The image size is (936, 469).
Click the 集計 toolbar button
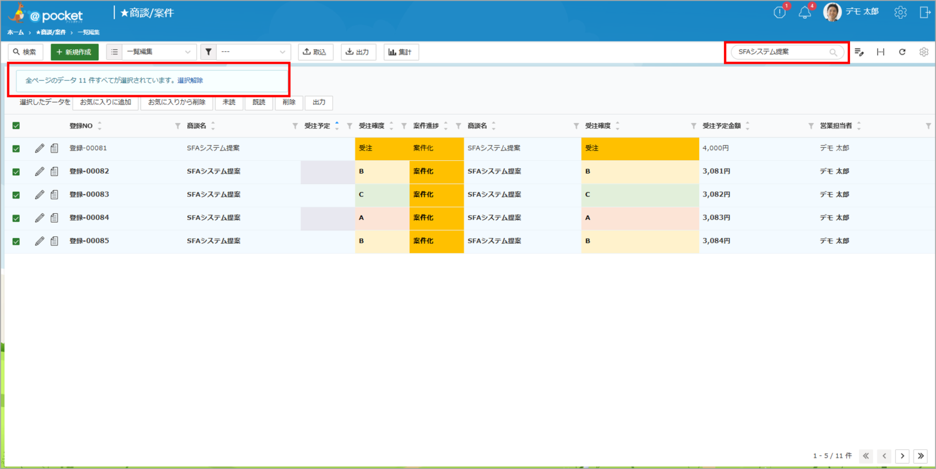[x=400, y=52]
